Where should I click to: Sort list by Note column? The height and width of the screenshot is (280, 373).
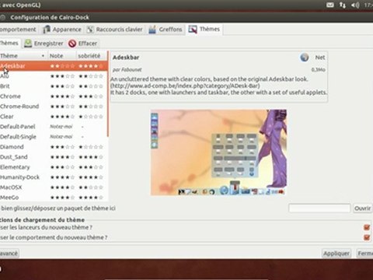[62, 56]
